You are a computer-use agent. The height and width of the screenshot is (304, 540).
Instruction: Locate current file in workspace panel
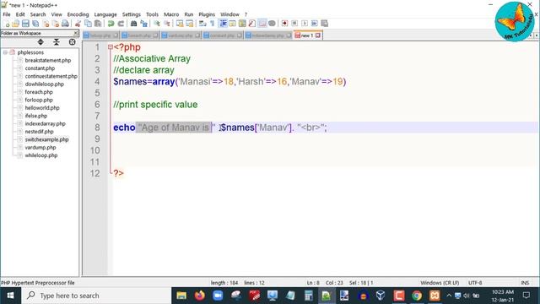[x=72, y=42]
